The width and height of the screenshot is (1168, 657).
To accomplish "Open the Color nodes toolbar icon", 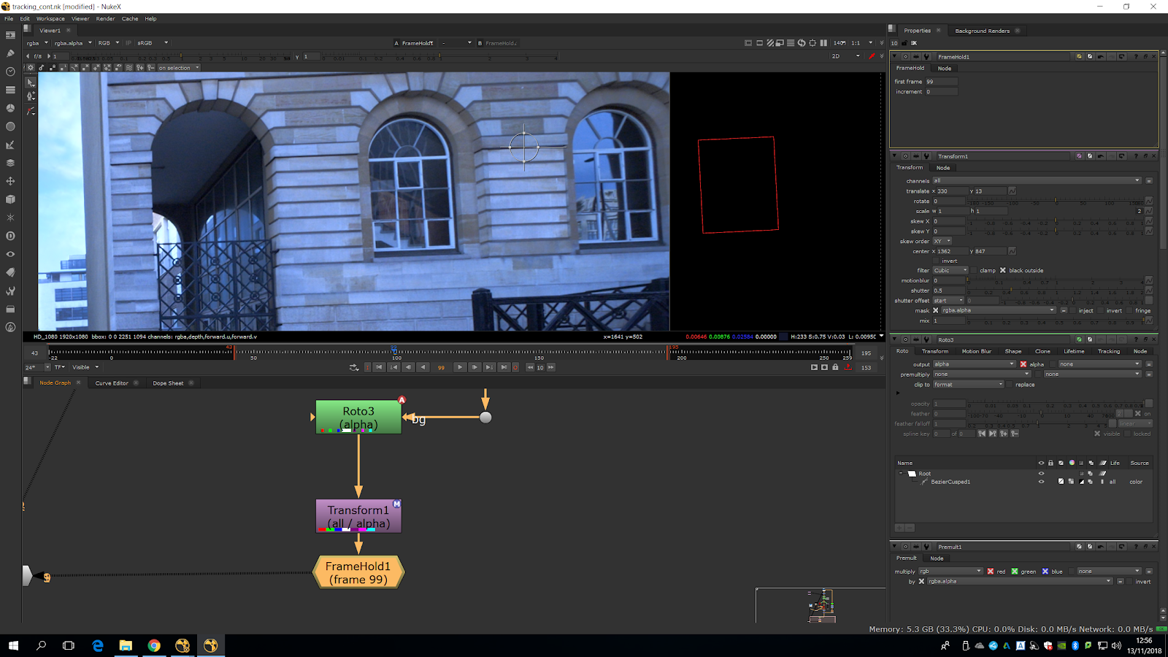I will coord(10,108).
